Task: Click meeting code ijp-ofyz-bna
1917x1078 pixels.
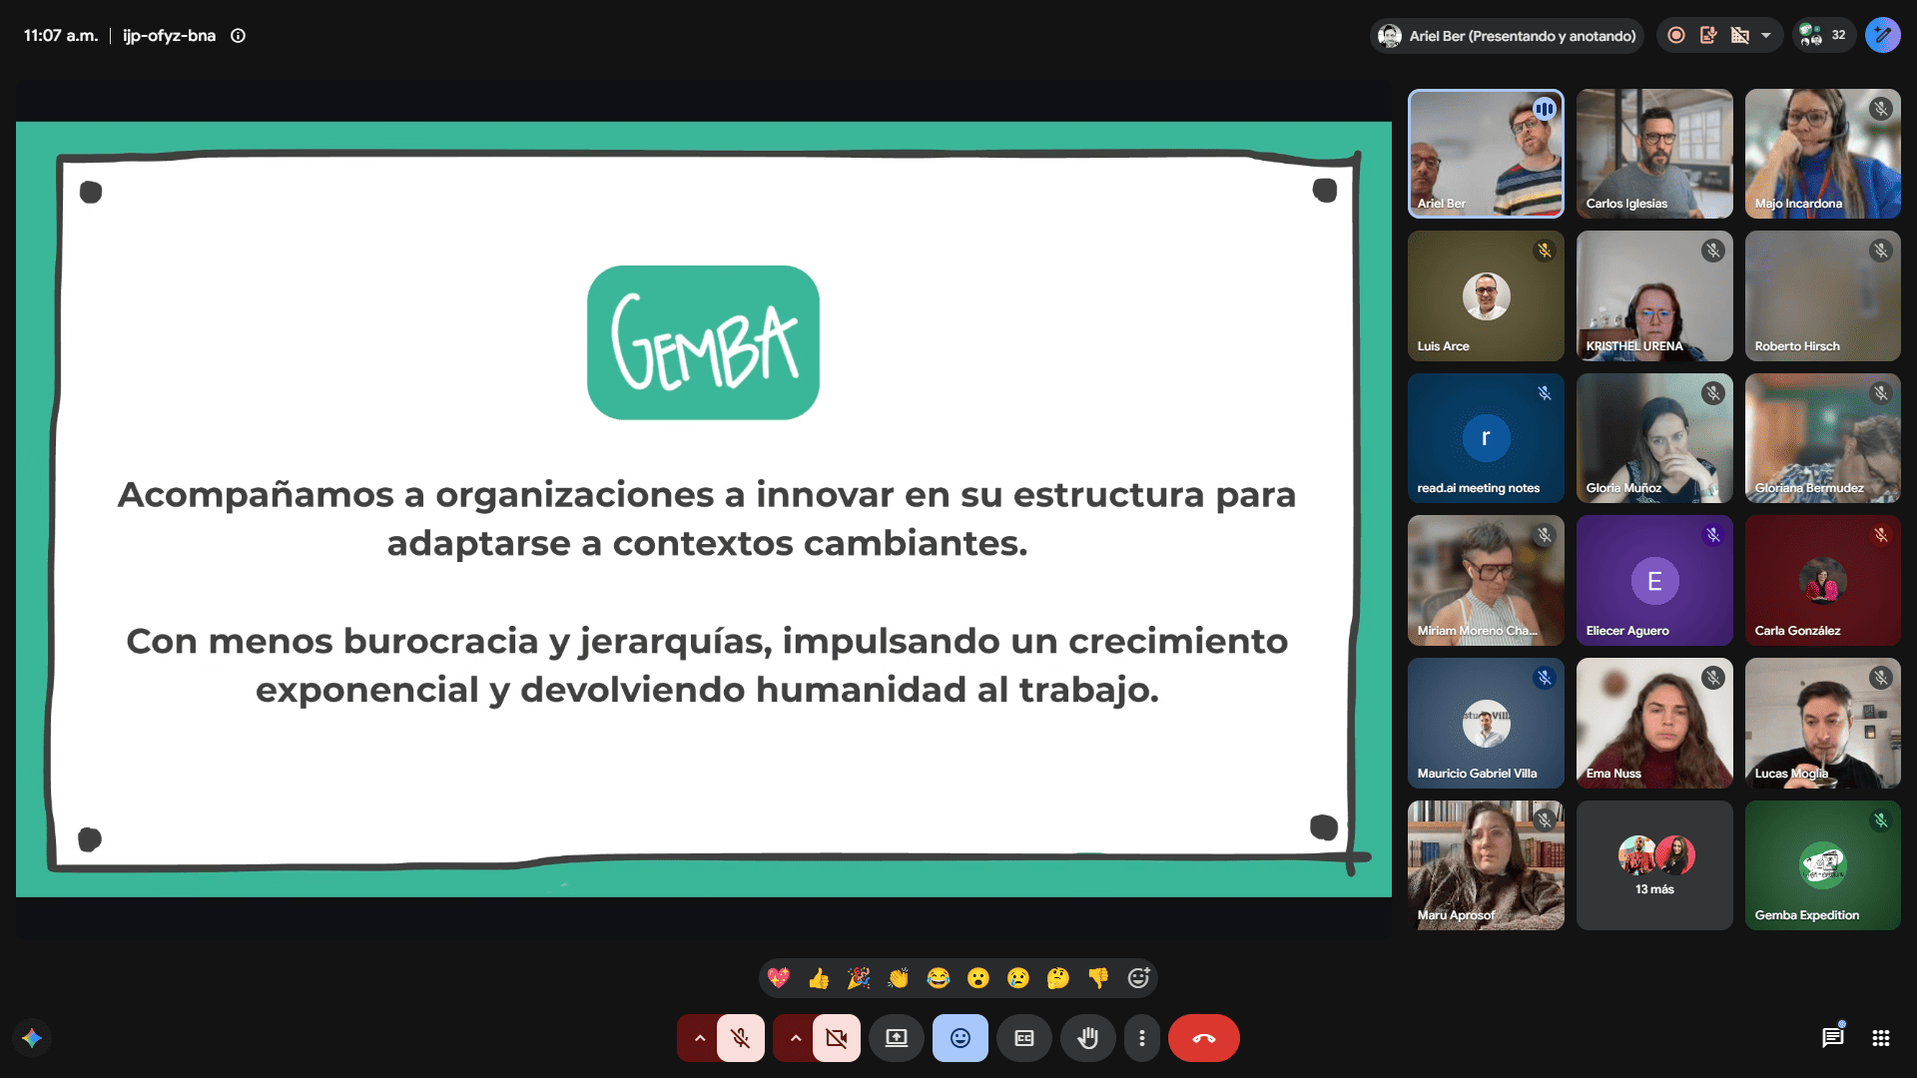Action: tap(169, 36)
